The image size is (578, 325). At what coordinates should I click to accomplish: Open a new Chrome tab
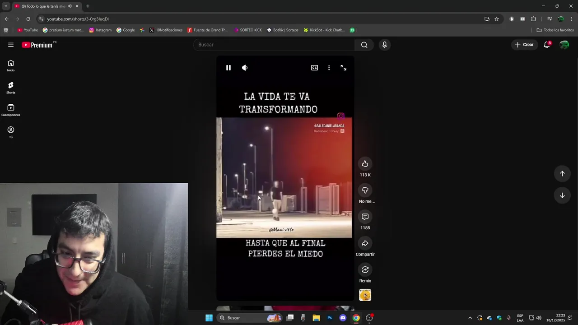click(88, 6)
